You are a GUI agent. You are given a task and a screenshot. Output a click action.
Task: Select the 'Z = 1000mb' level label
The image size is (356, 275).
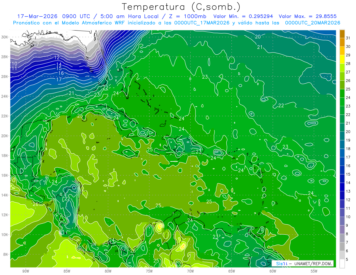[x=187, y=16]
